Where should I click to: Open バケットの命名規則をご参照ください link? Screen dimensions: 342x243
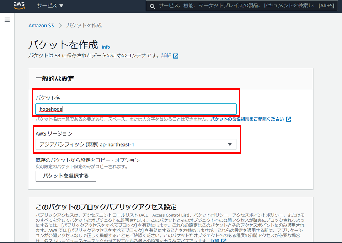pos(247,119)
